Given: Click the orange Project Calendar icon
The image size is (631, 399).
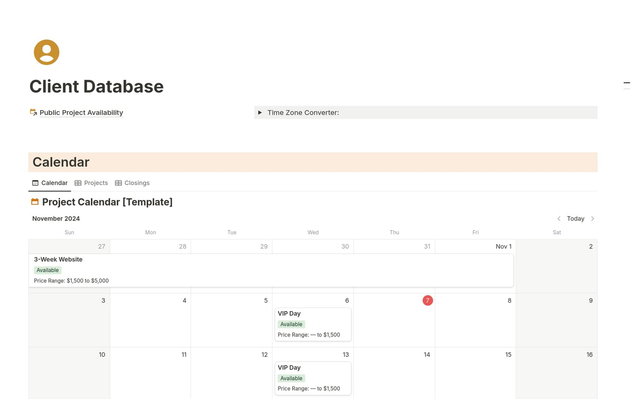Looking at the screenshot, I should [x=35, y=202].
